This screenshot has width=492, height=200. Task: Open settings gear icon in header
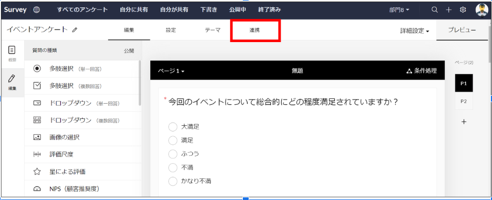[x=463, y=9]
